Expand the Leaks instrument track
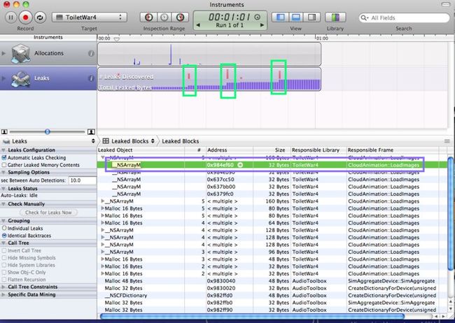This screenshot has height=323, width=455. [x=3, y=78]
